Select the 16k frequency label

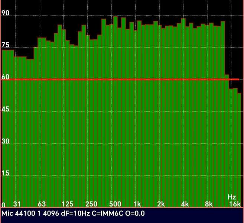(x=235, y=204)
